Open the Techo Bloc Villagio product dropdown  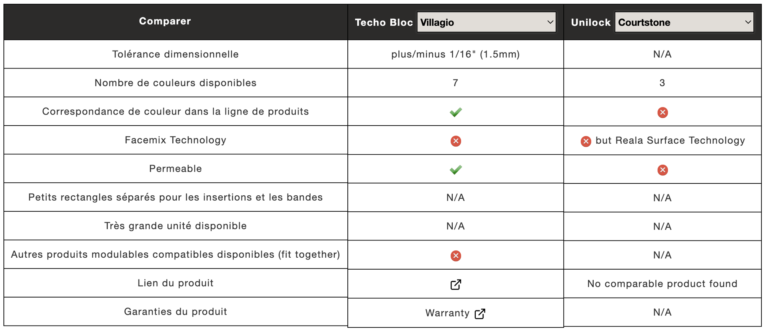(486, 22)
